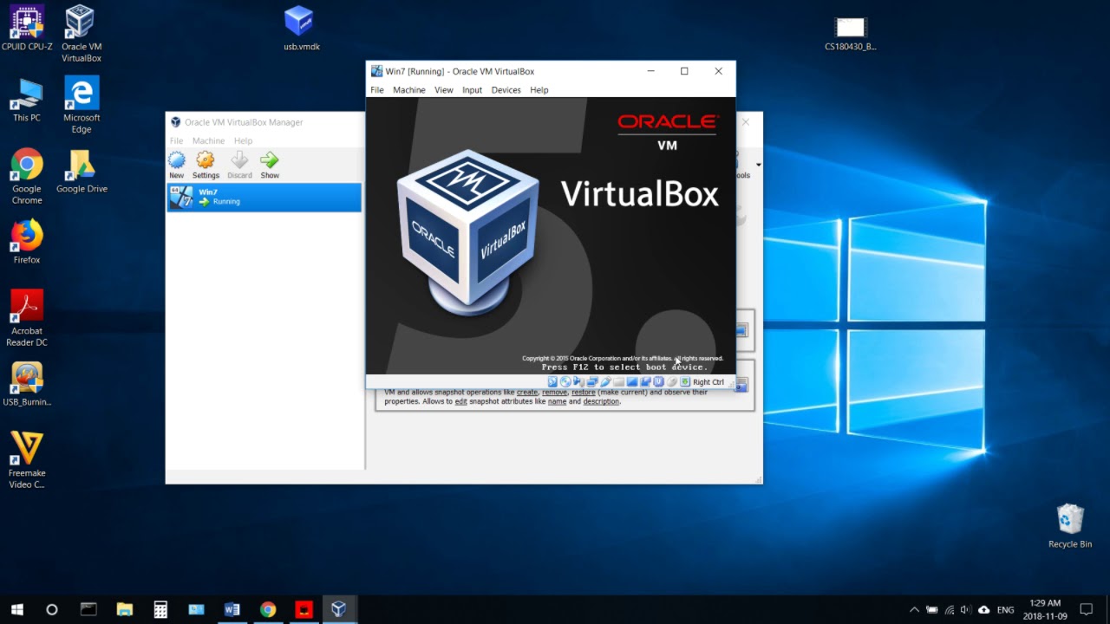1110x624 pixels.
Task: Select This PC desktop icon
Action: [x=27, y=100]
